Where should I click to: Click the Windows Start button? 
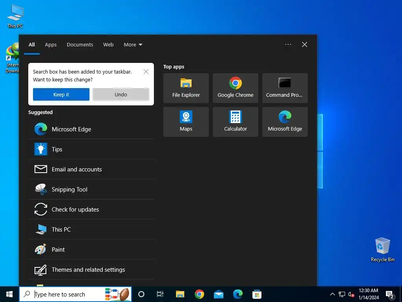(9, 294)
